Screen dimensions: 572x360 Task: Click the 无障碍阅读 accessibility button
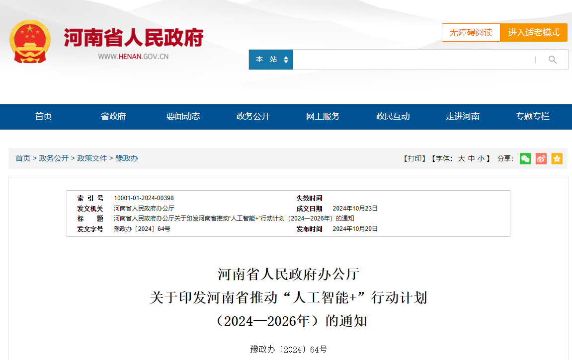point(471,32)
